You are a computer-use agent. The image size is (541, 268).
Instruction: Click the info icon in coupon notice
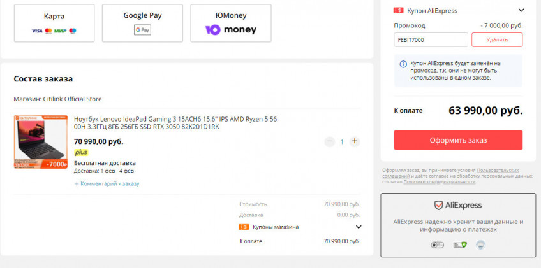coord(403,64)
